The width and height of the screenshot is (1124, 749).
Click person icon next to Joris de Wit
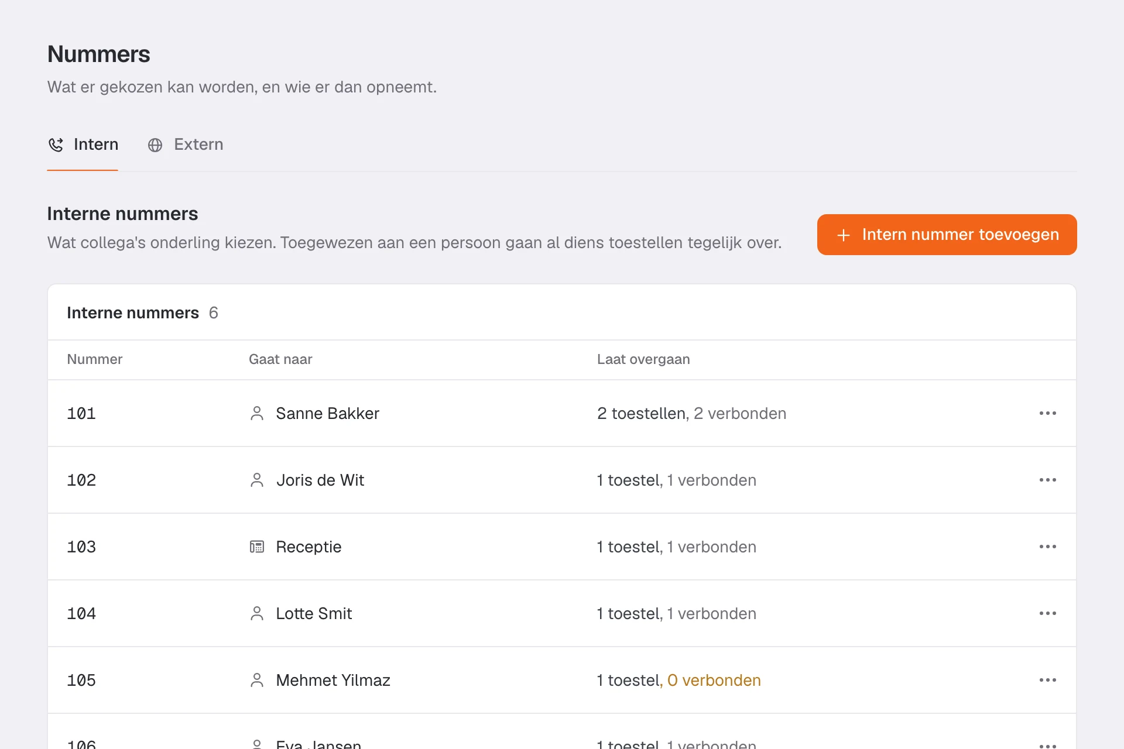click(256, 480)
